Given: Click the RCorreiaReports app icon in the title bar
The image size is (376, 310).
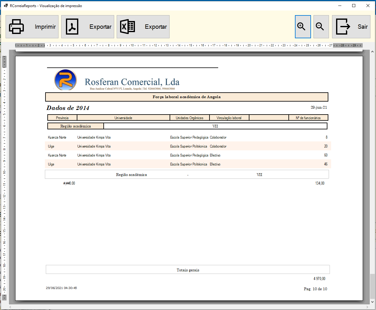Looking at the screenshot, I should (5, 6).
